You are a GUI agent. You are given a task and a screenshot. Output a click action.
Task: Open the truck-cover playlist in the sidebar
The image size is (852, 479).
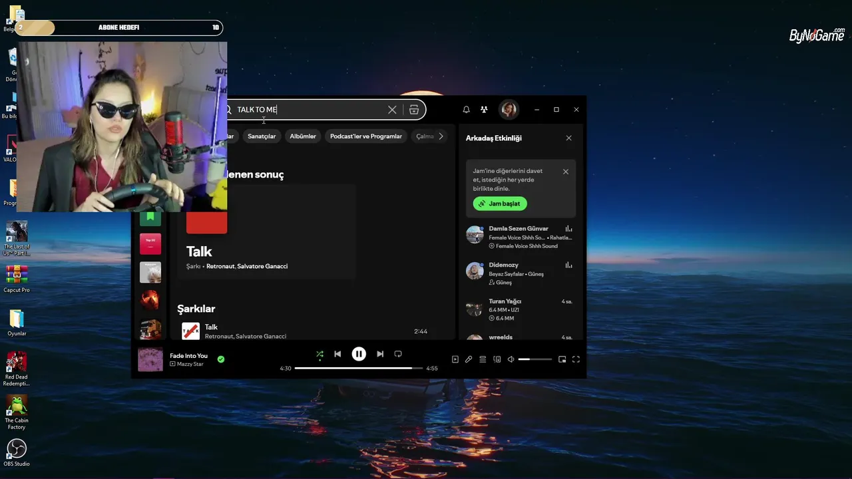[x=150, y=329]
